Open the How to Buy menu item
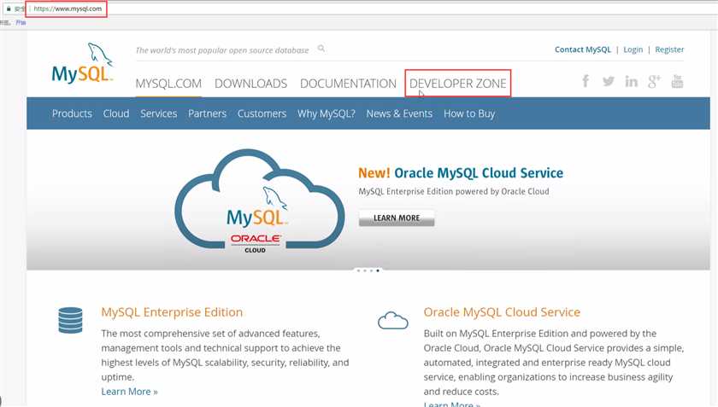Screen dimensions: 718x407 tap(469, 113)
